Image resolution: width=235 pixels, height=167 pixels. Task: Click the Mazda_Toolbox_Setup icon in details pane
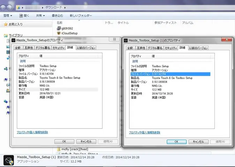click(x=8, y=160)
